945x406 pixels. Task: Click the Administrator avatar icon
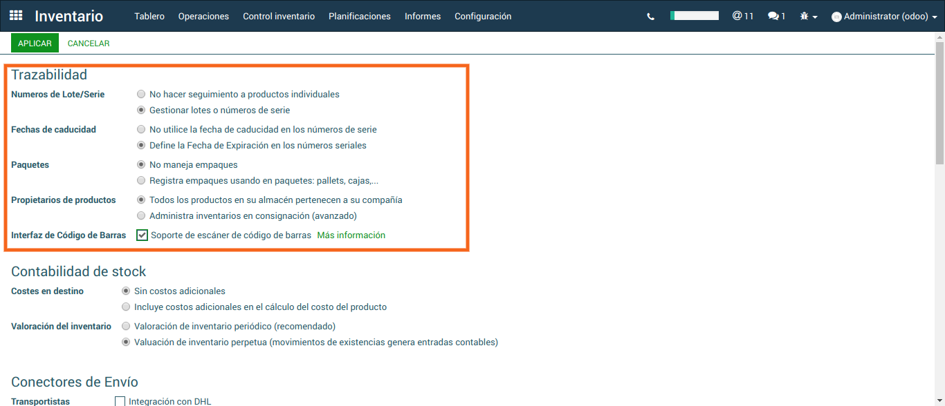coord(836,17)
